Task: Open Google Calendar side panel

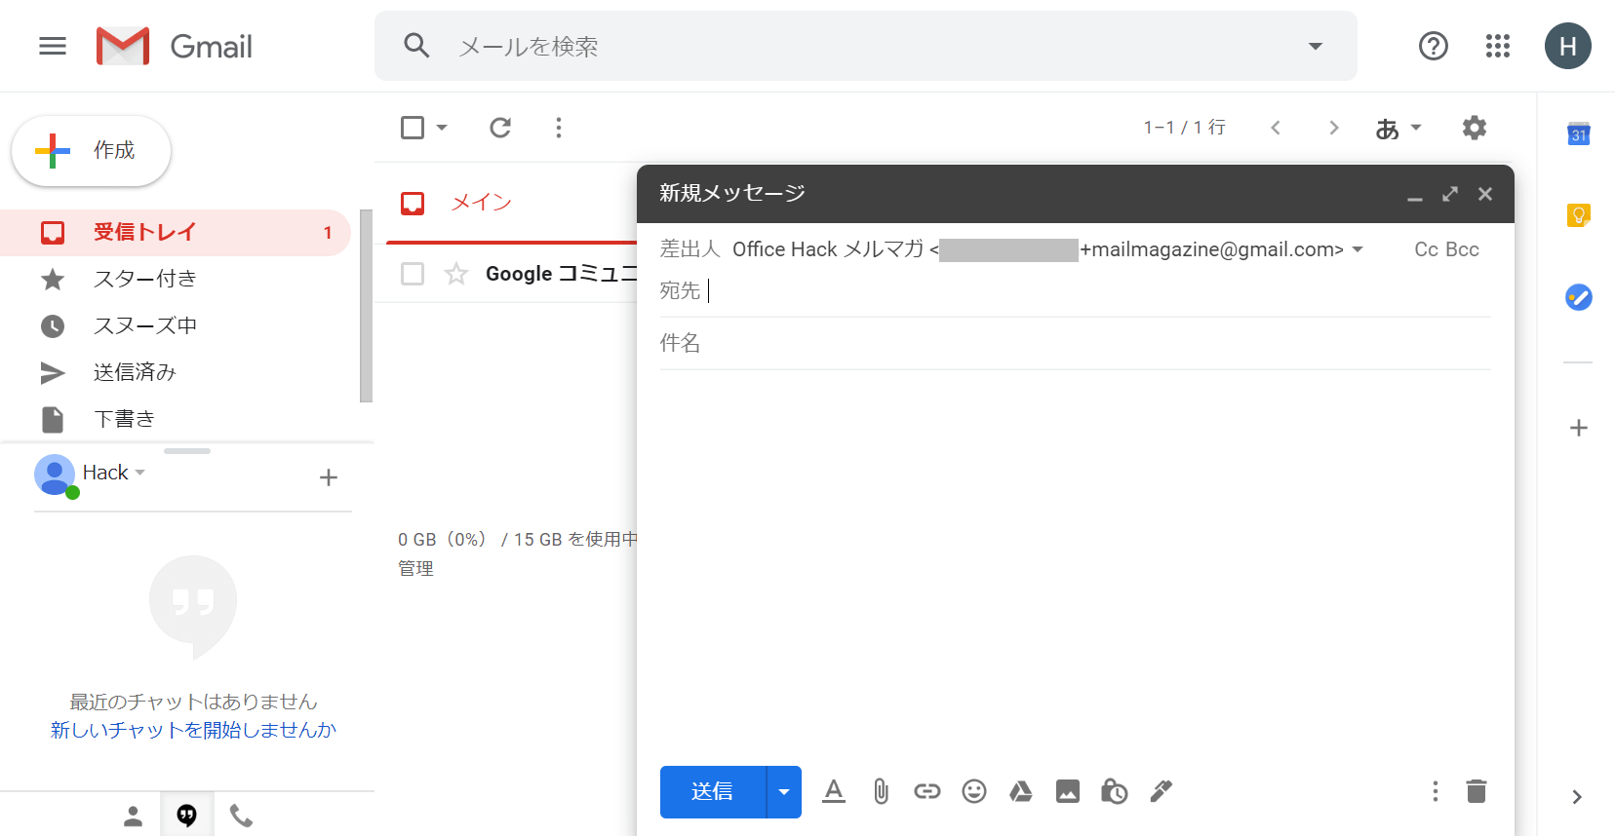Action: [1579, 134]
